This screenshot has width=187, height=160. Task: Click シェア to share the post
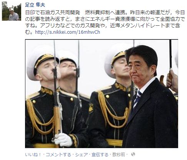(x=82, y=155)
